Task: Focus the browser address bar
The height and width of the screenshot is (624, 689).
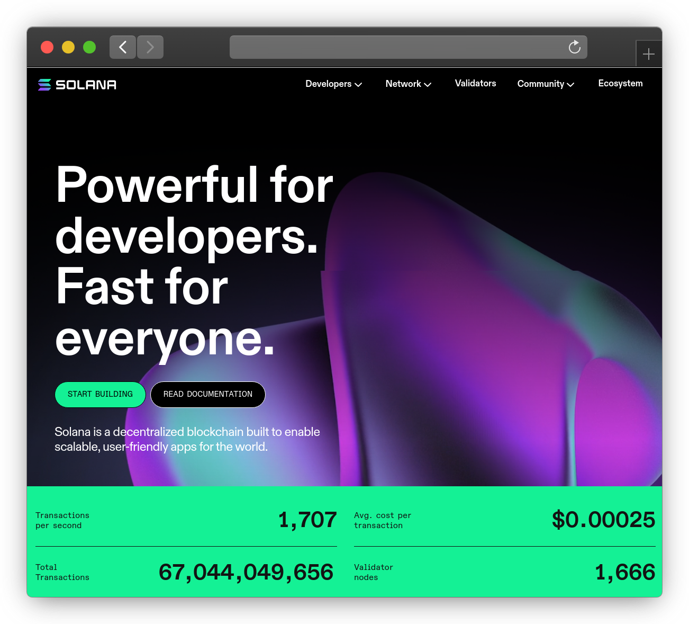Action: [408, 47]
